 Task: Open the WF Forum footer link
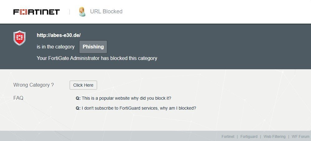click(299, 137)
